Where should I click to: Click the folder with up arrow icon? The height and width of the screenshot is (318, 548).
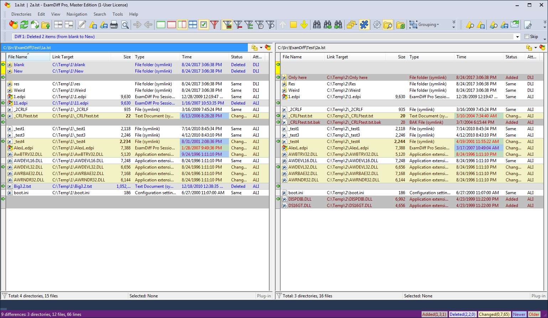(46, 25)
